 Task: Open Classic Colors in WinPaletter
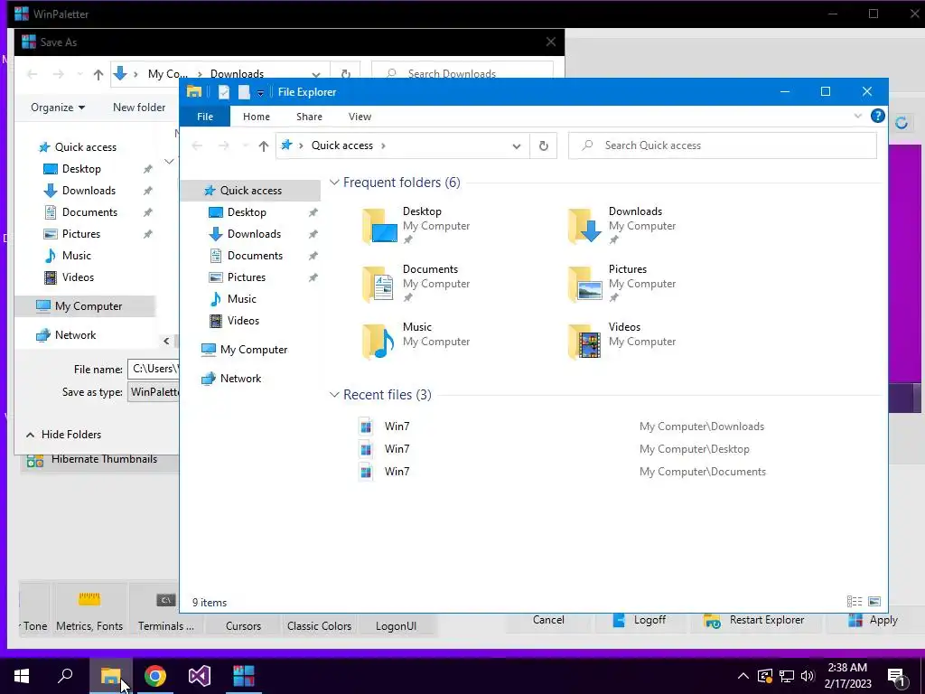point(319,625)
